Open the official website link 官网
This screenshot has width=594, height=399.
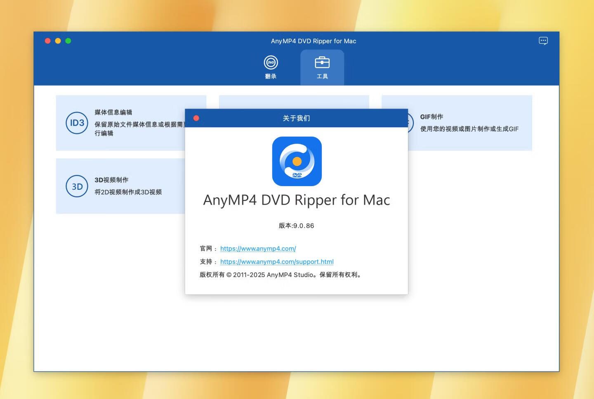258,249
